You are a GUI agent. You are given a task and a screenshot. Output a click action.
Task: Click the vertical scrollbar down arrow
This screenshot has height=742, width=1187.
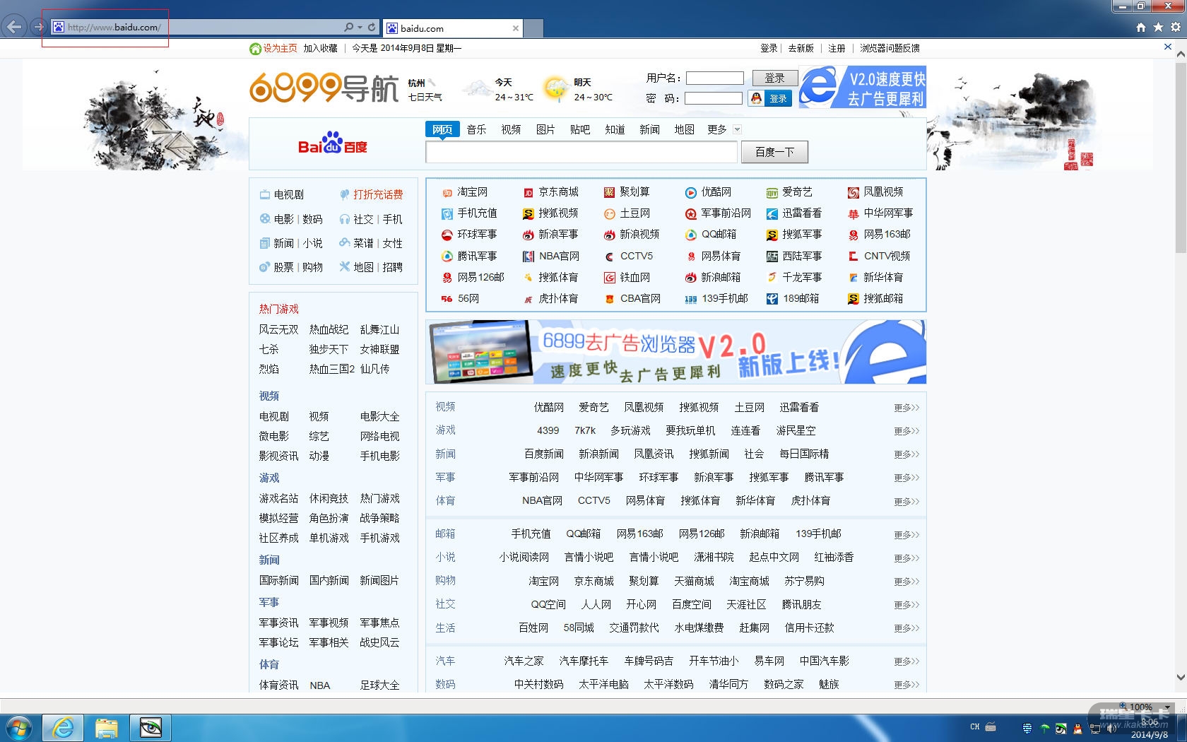click(x=1180, y=677)
